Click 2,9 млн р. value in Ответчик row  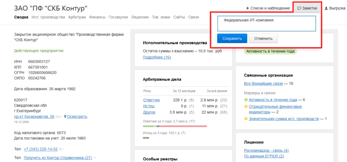point(209,100)
